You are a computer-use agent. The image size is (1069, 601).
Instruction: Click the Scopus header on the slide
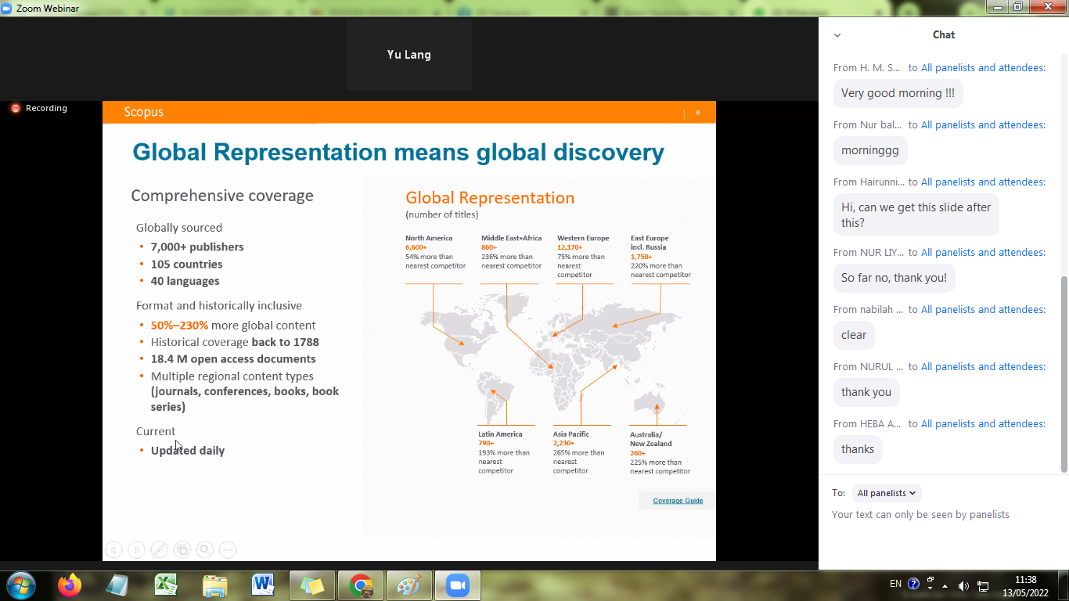tap(144, 112)
